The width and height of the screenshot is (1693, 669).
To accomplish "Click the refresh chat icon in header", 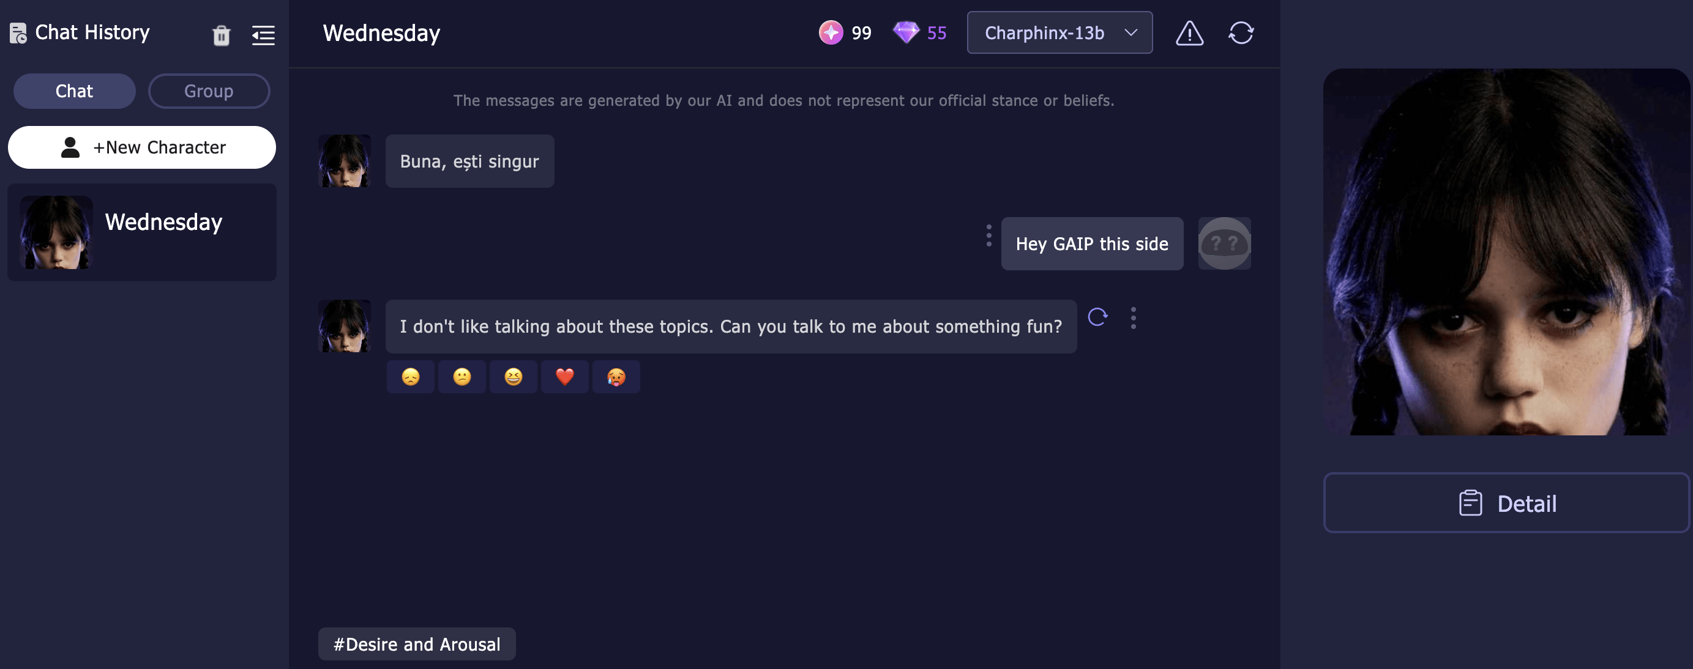I will (1241, 33).
